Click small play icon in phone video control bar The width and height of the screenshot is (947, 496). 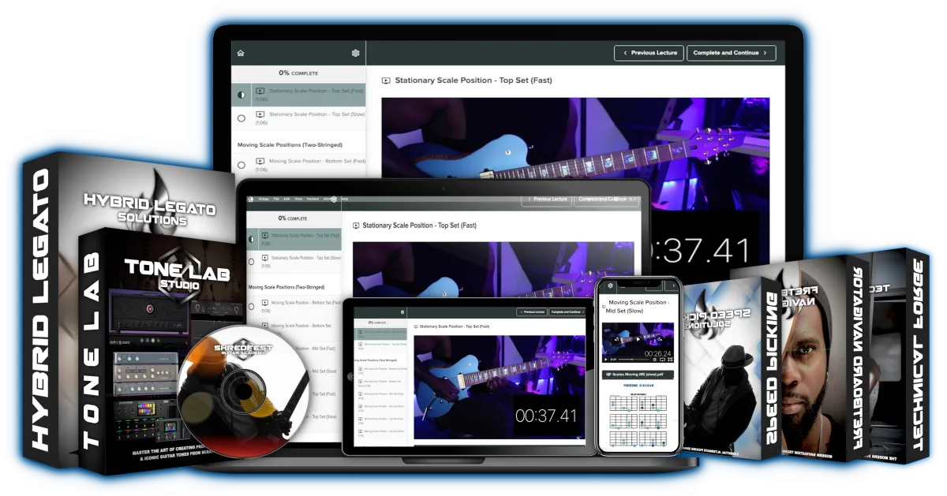coord(605,360)
